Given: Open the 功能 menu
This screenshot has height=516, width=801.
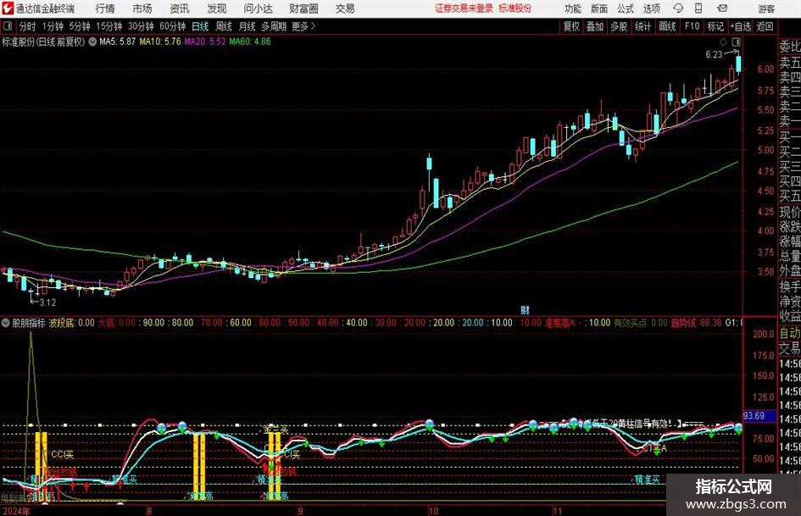Looking at the screenshot, I should click(x=573, y=8).
